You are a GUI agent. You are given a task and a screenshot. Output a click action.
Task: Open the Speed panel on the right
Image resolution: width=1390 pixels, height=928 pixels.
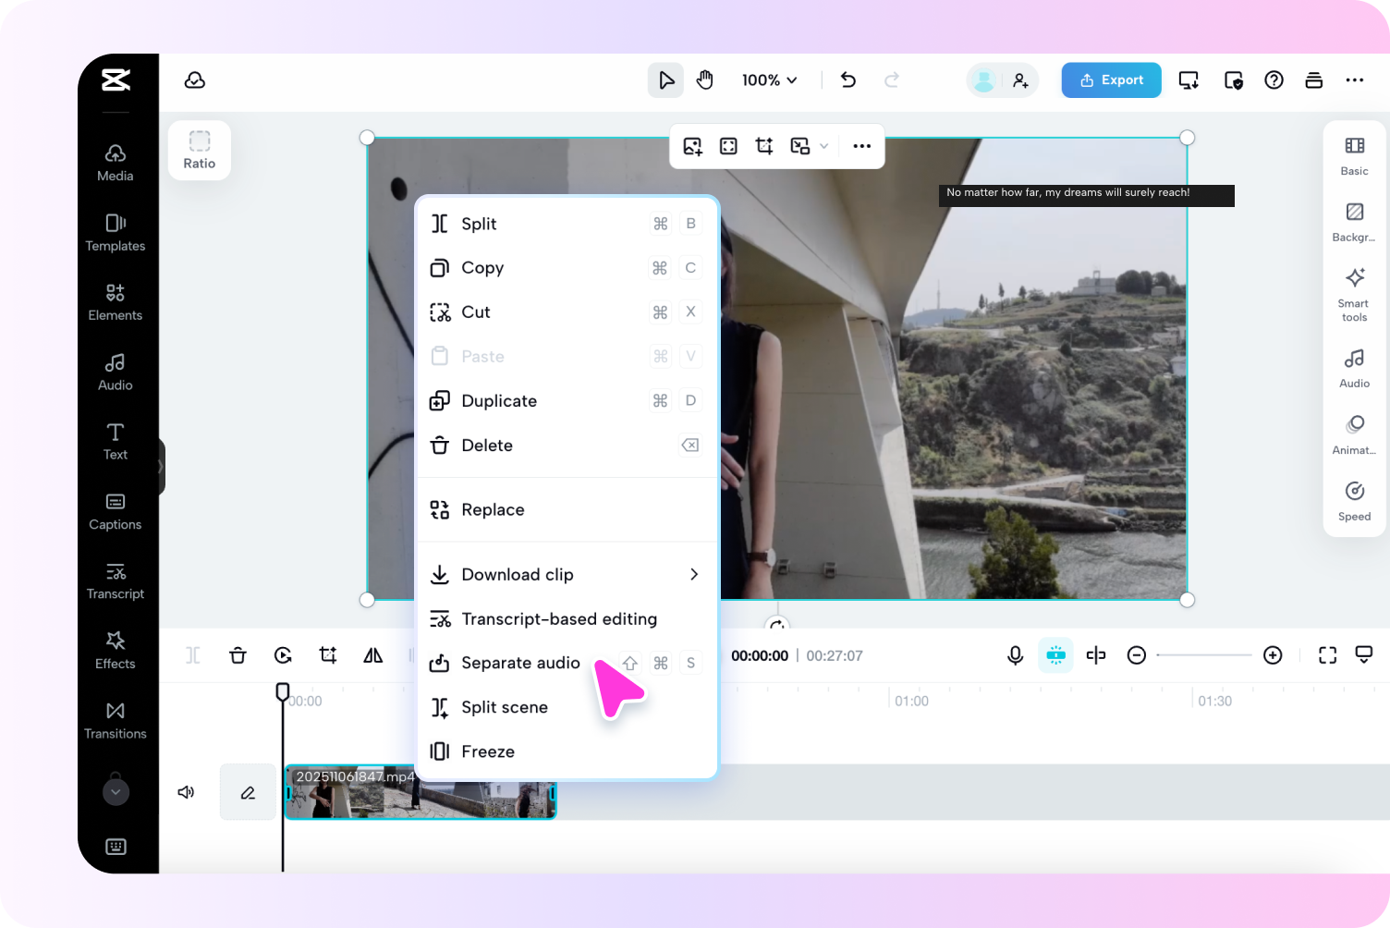(x=1353, y=500)
